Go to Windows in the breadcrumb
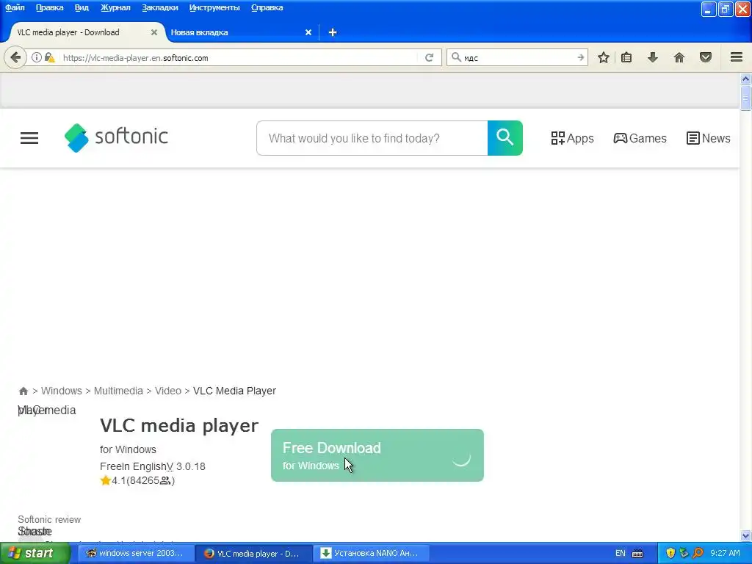Image resolution: width=752 pixels, height=564 pixels. coord(62,391)
